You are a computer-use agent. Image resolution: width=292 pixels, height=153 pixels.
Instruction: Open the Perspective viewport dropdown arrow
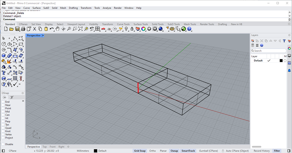point(43,36)
